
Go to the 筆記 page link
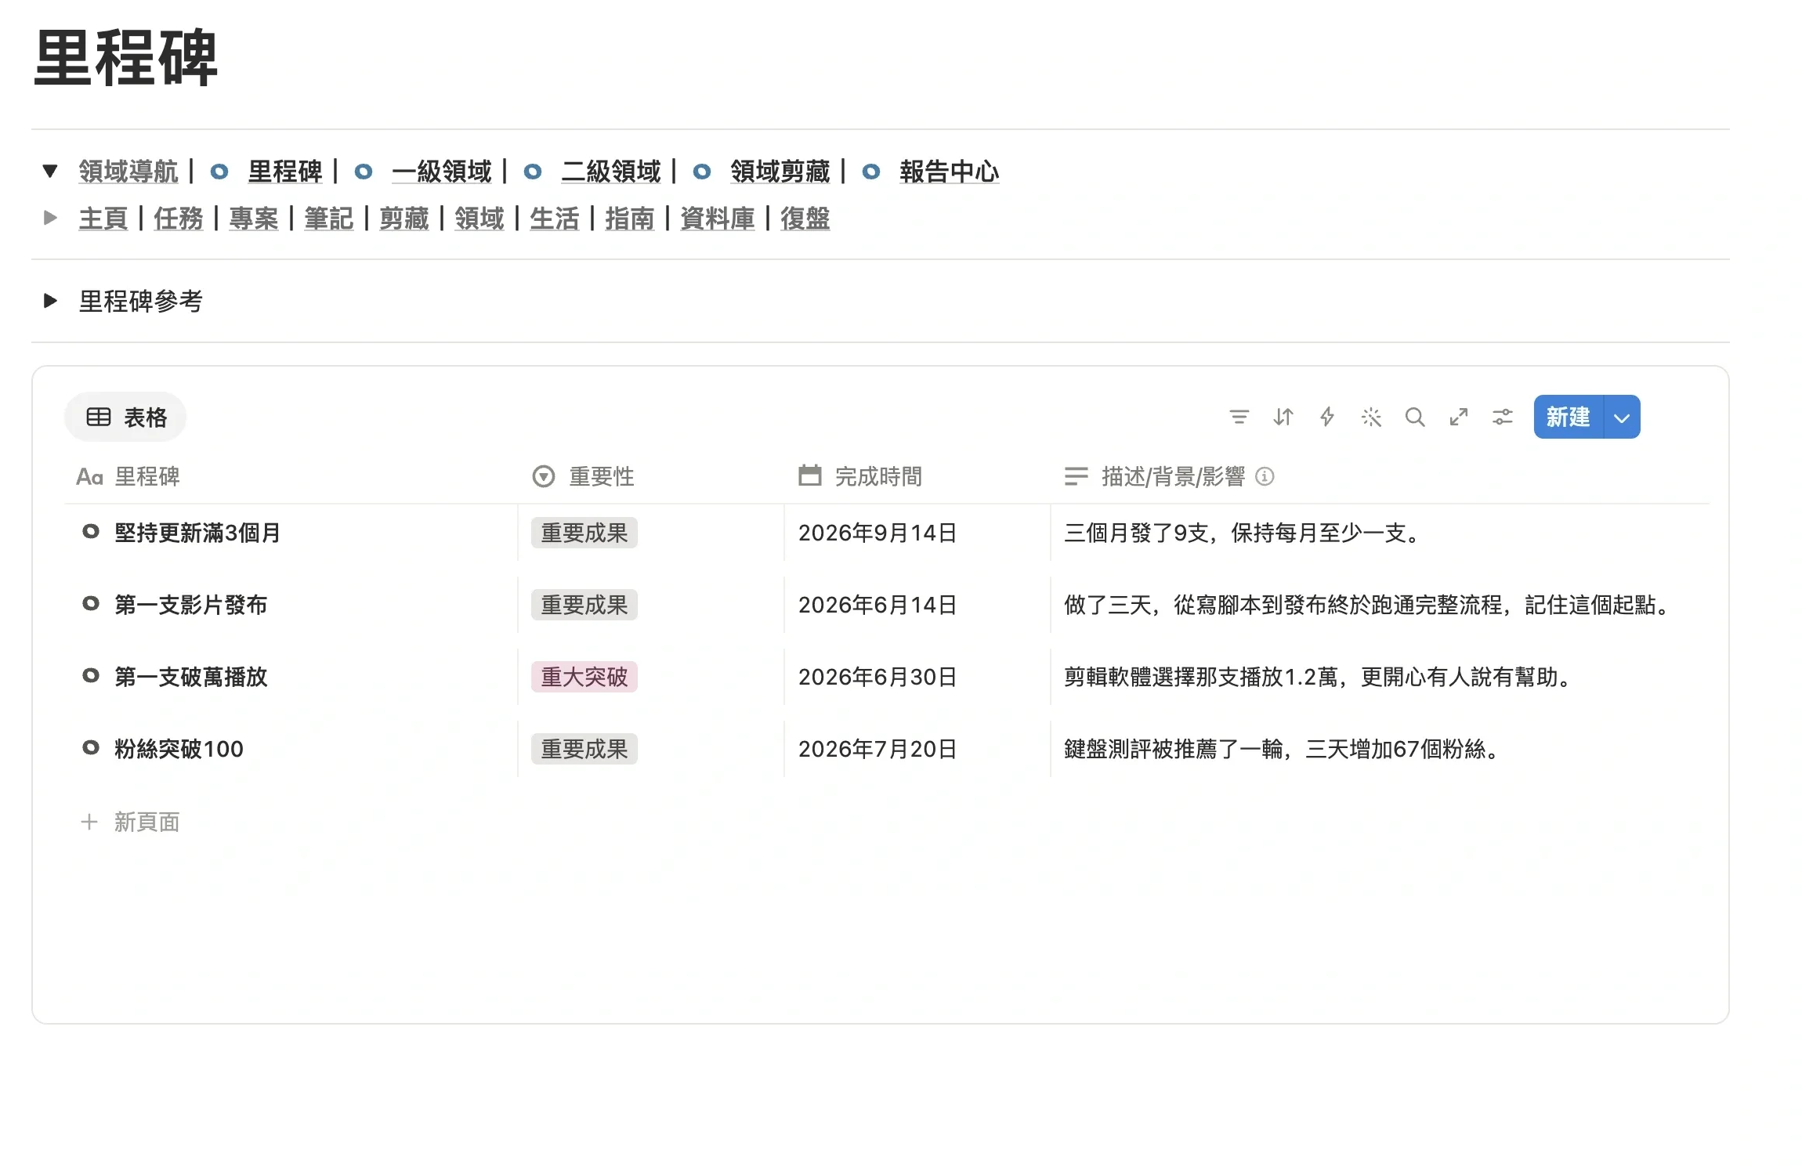pos(329,219)
